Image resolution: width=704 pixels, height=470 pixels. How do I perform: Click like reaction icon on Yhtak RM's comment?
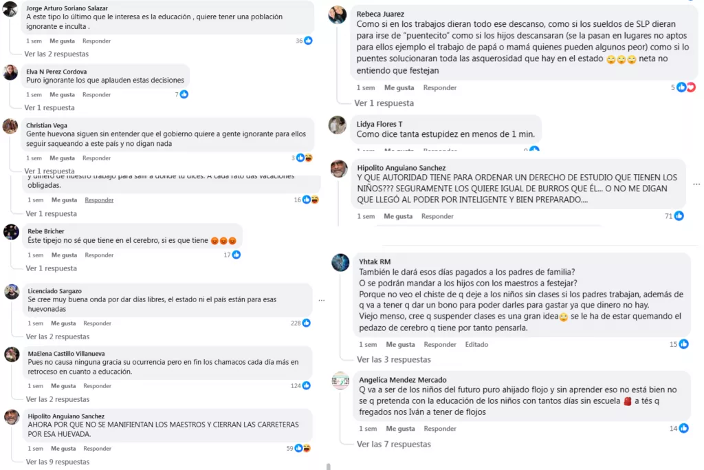coord(683,344)
